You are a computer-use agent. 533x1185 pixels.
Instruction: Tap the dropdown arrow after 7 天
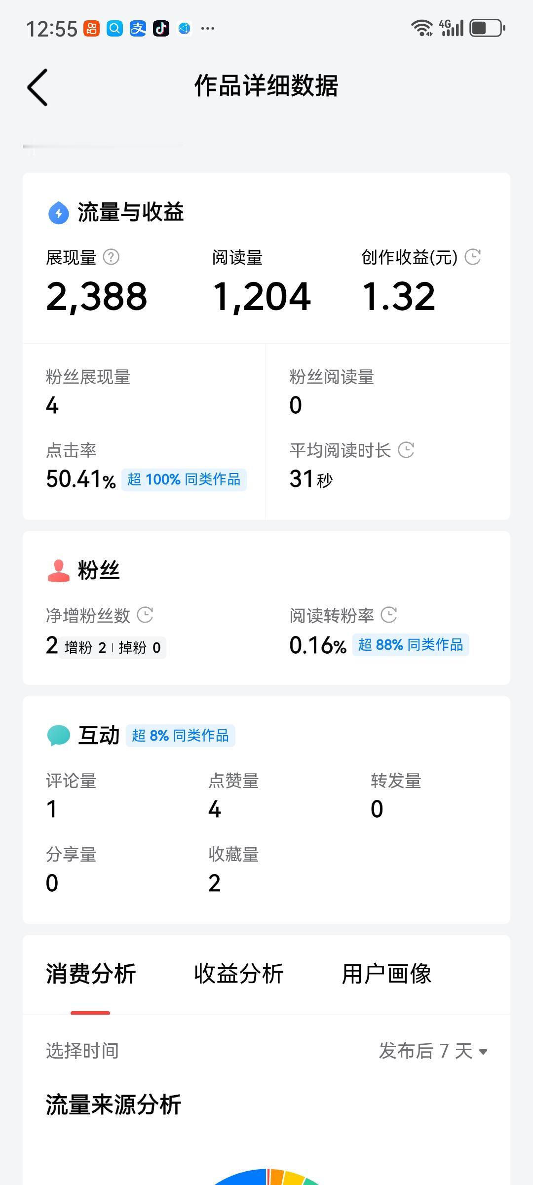coord(483,1052)
